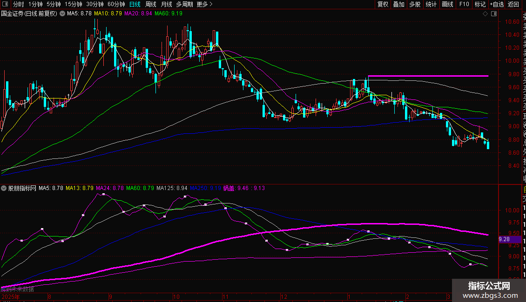Click the MA13: 8.79 label in sub-chart

[x=80, y=188]
